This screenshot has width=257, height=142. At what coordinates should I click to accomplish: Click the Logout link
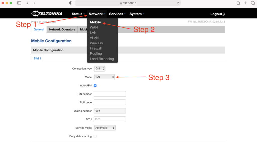(217, 14)
